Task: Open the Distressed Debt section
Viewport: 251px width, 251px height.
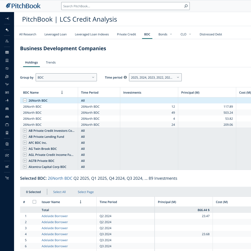Action: pos(211,34)
